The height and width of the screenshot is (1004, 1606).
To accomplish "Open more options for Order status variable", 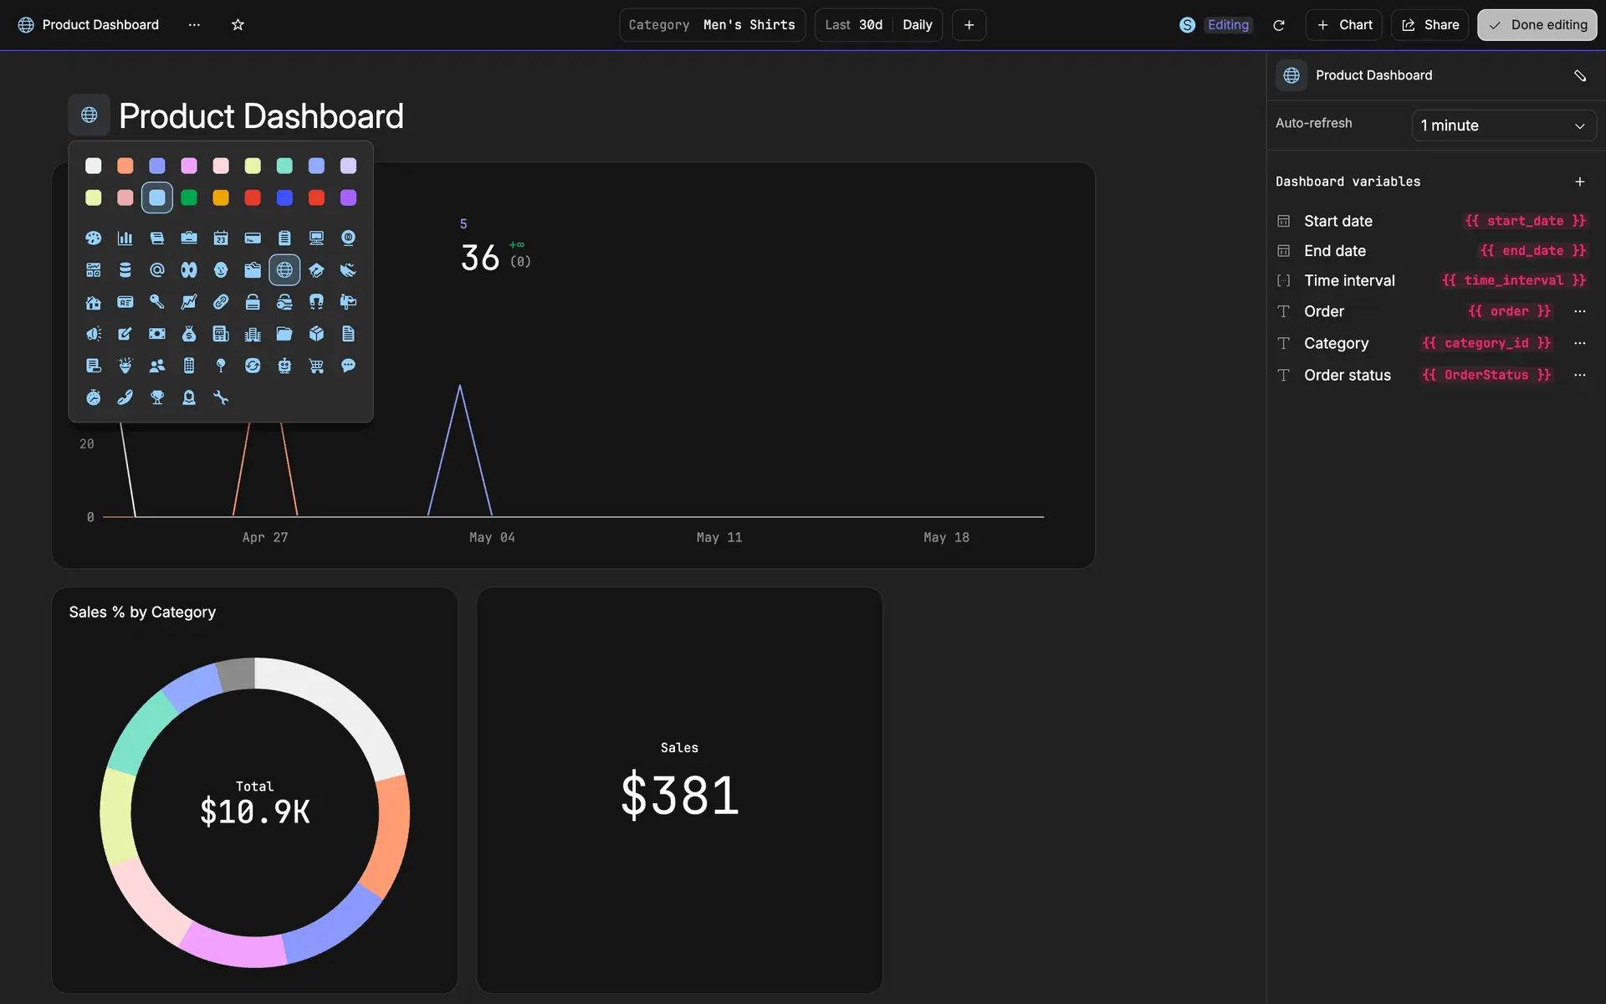I will click(x=1579, y=375).
